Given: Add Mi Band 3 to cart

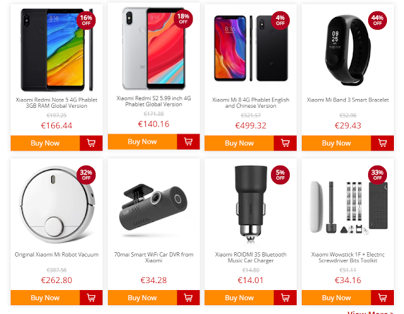Looking at the screenshot, I should pos(383,143).
